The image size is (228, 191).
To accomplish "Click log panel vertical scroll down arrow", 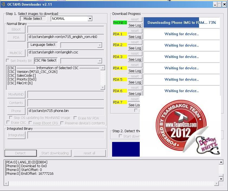I will (x=221, y=179).
